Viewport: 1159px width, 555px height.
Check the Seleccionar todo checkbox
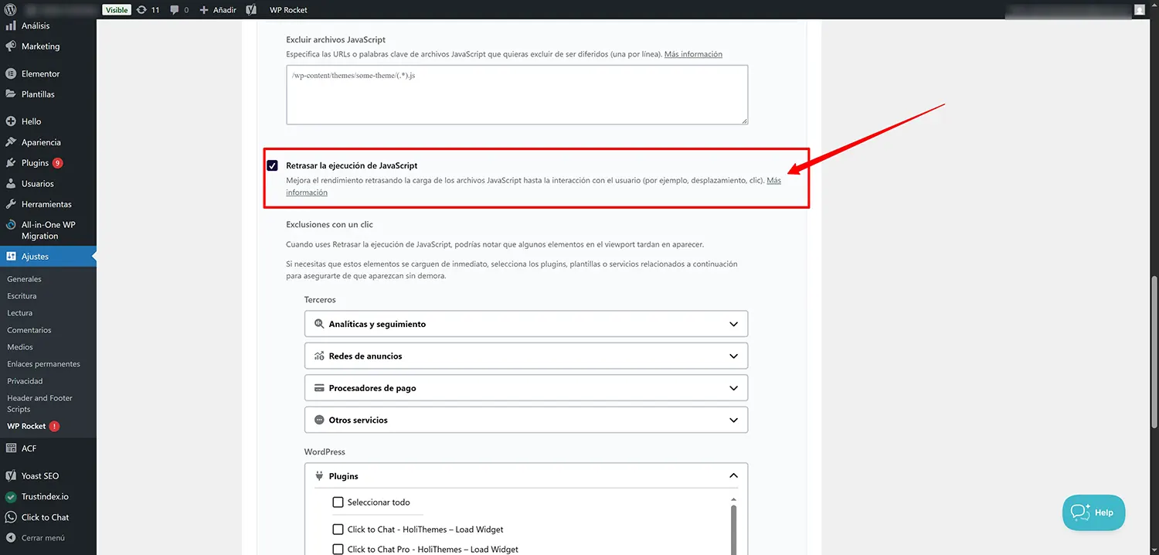(x=338, y=502)
